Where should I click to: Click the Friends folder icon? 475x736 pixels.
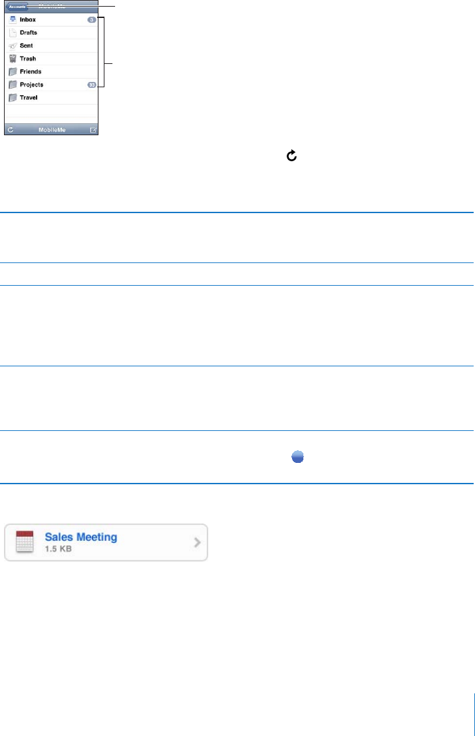13,72
